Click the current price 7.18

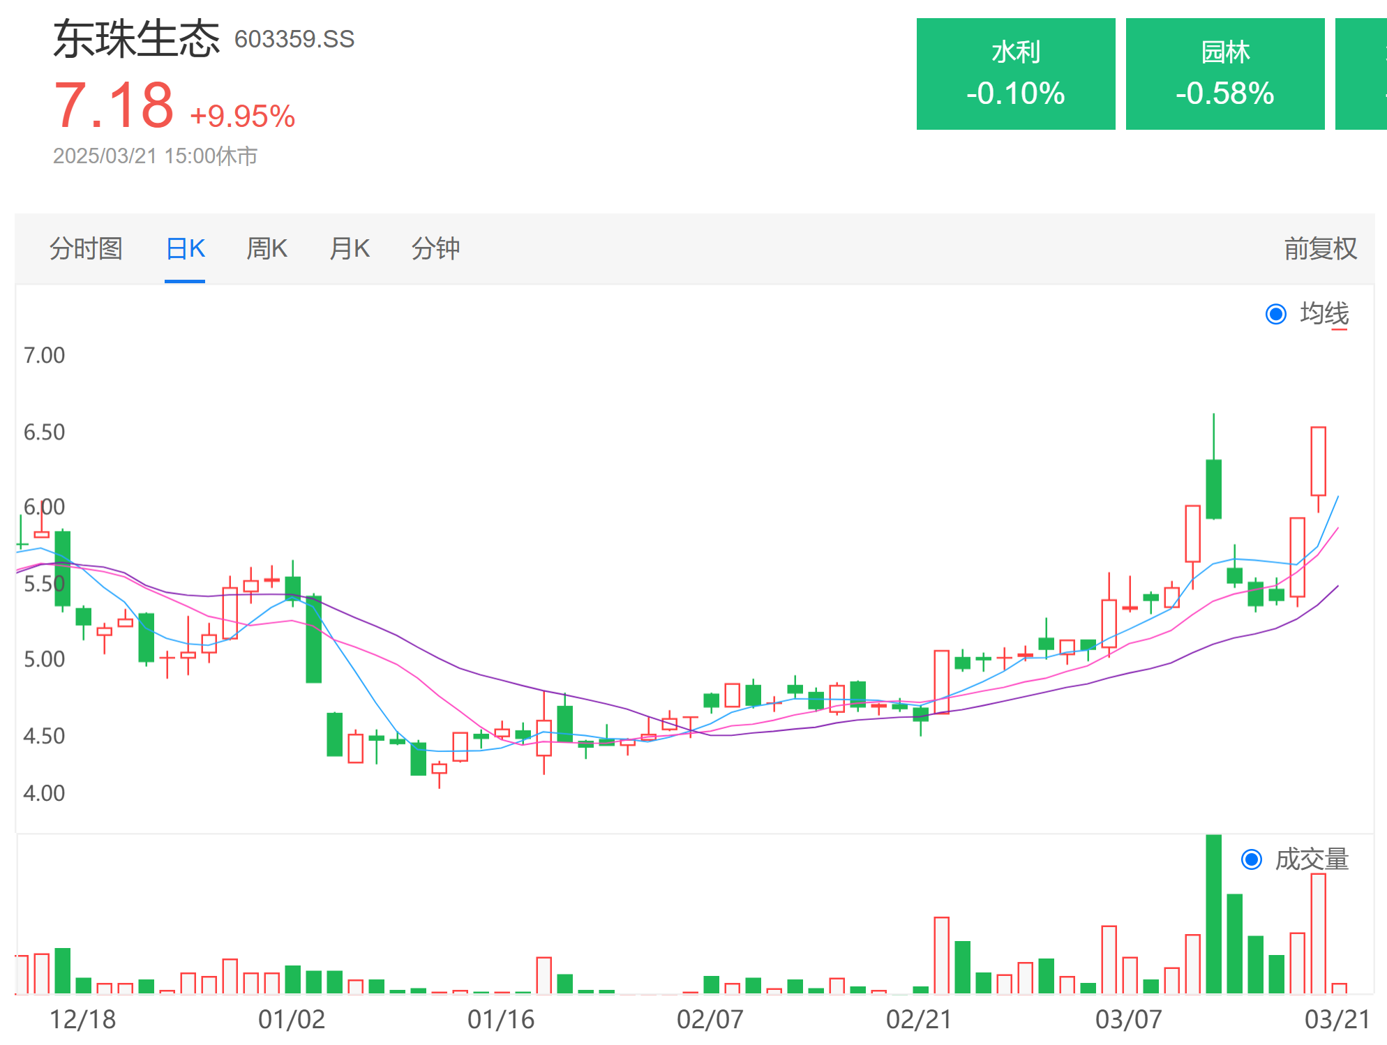114,105
